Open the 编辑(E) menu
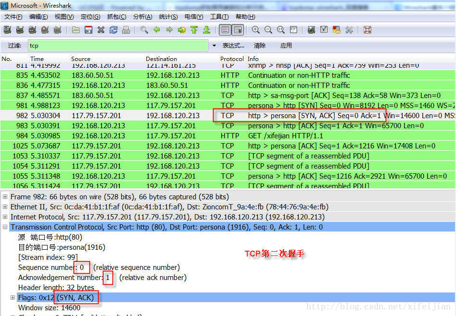This screenshot has width=456, height=316. 38,17
